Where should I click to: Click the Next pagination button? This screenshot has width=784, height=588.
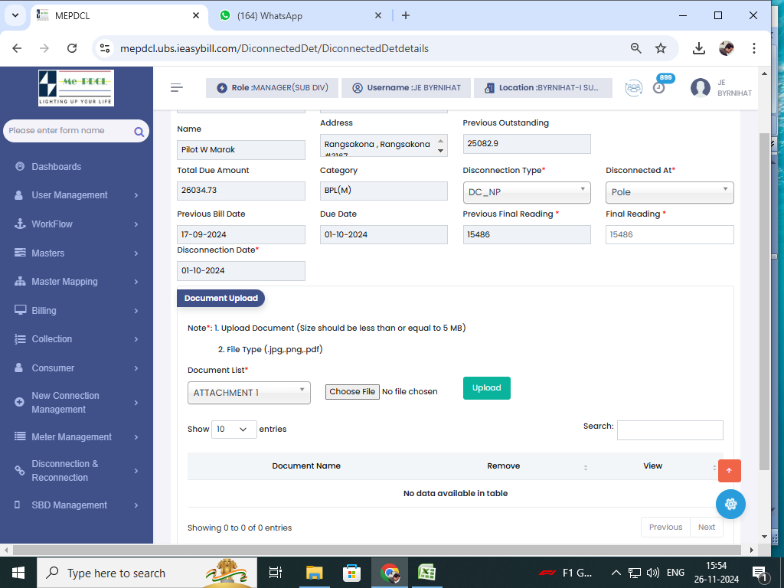coord(707,527)
